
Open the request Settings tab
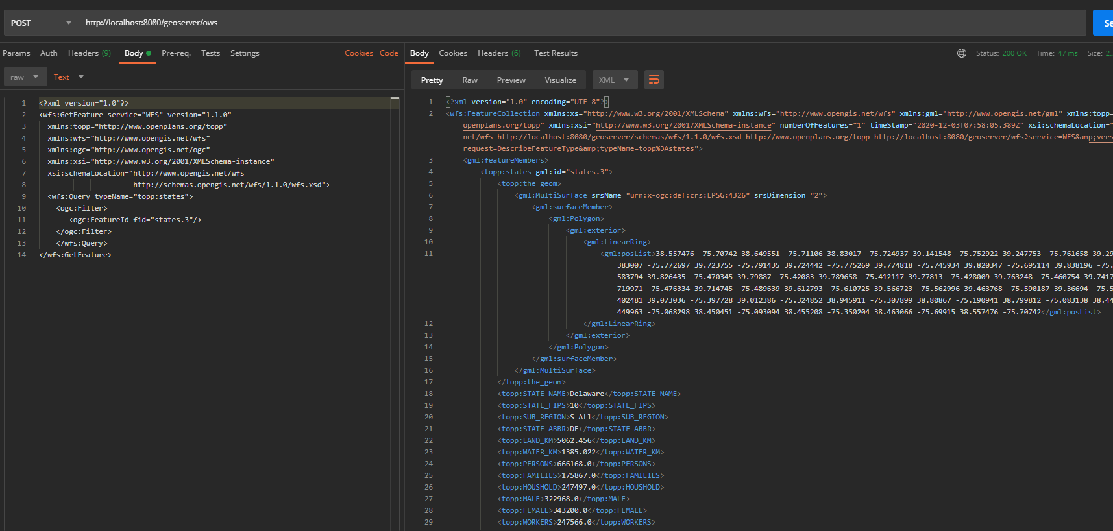[245, 53]
